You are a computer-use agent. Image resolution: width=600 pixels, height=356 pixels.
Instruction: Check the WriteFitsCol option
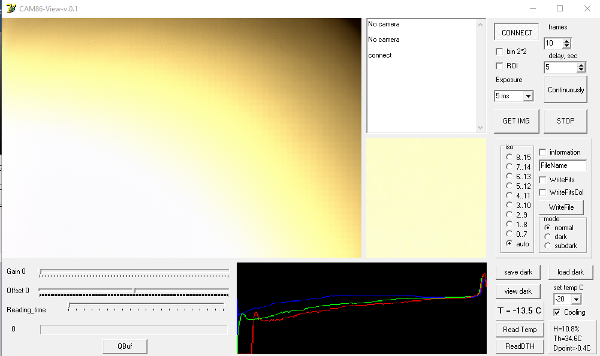click(x=543, y=192)
